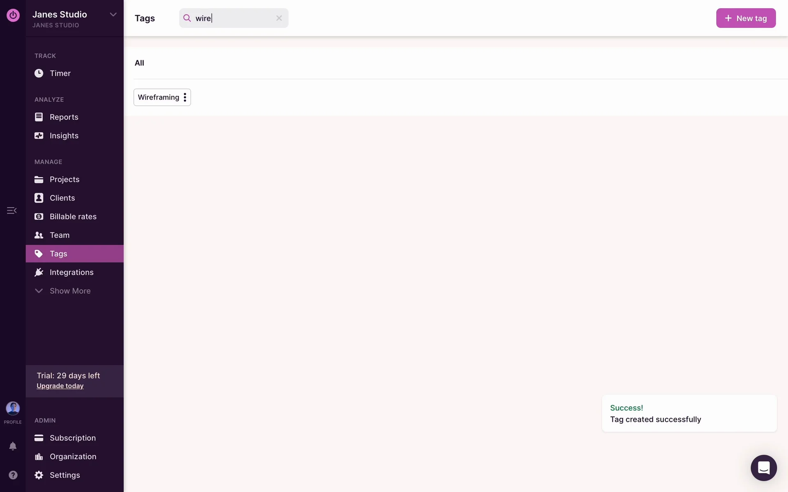Screen dimensions: 788x492
Task: Go to Billable rates page
Action: (73, 216)
